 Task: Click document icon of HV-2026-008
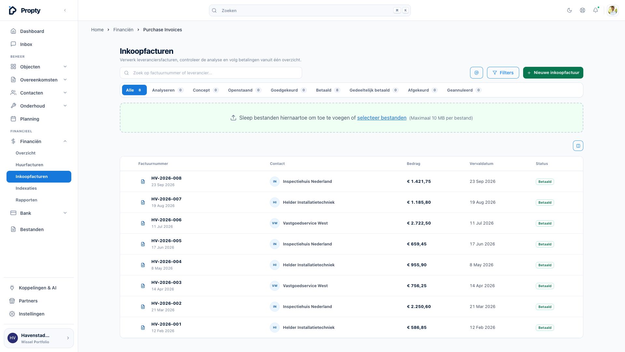(x=143, y=182)
